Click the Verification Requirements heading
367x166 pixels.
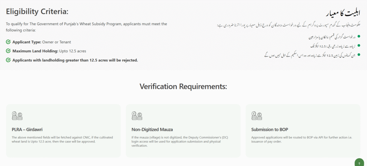[x=183, y=86]
